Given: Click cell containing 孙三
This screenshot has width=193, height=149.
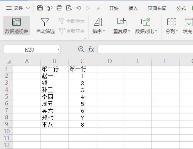Looking at the screenshot, I should (x=54, y=90).
